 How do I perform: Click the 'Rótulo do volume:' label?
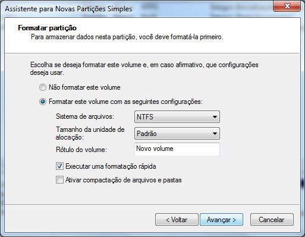click(81, 150)
